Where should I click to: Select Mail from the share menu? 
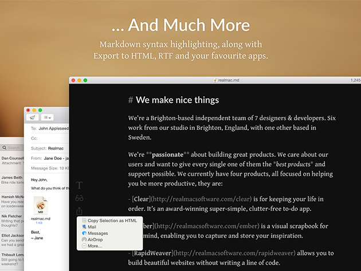(109, 227)
